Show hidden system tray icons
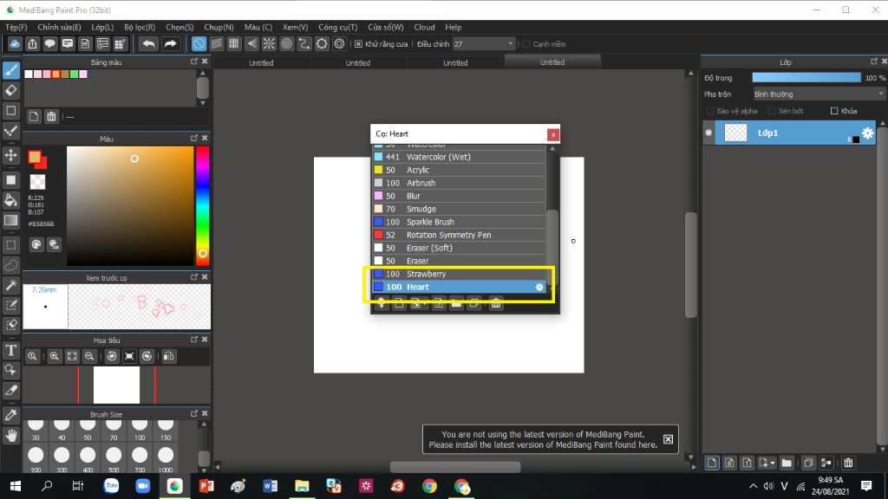The image size is (888, 499). [x=753, y=486]
